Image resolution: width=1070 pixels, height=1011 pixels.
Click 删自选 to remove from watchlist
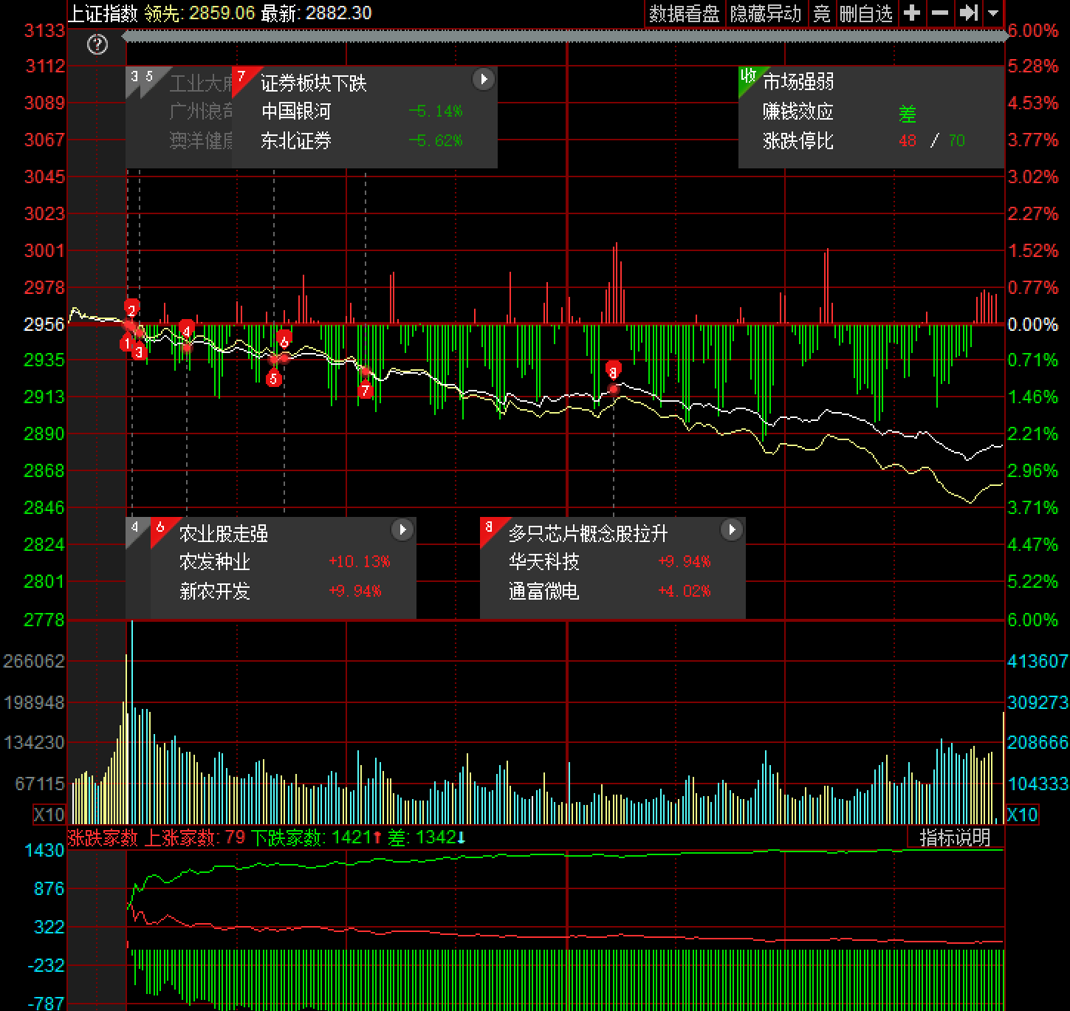[866, 13]
